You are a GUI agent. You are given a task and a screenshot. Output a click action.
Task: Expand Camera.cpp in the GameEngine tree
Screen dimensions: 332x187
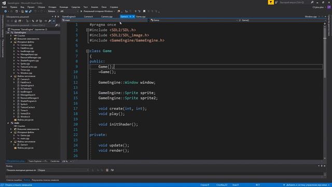point(14,45)
